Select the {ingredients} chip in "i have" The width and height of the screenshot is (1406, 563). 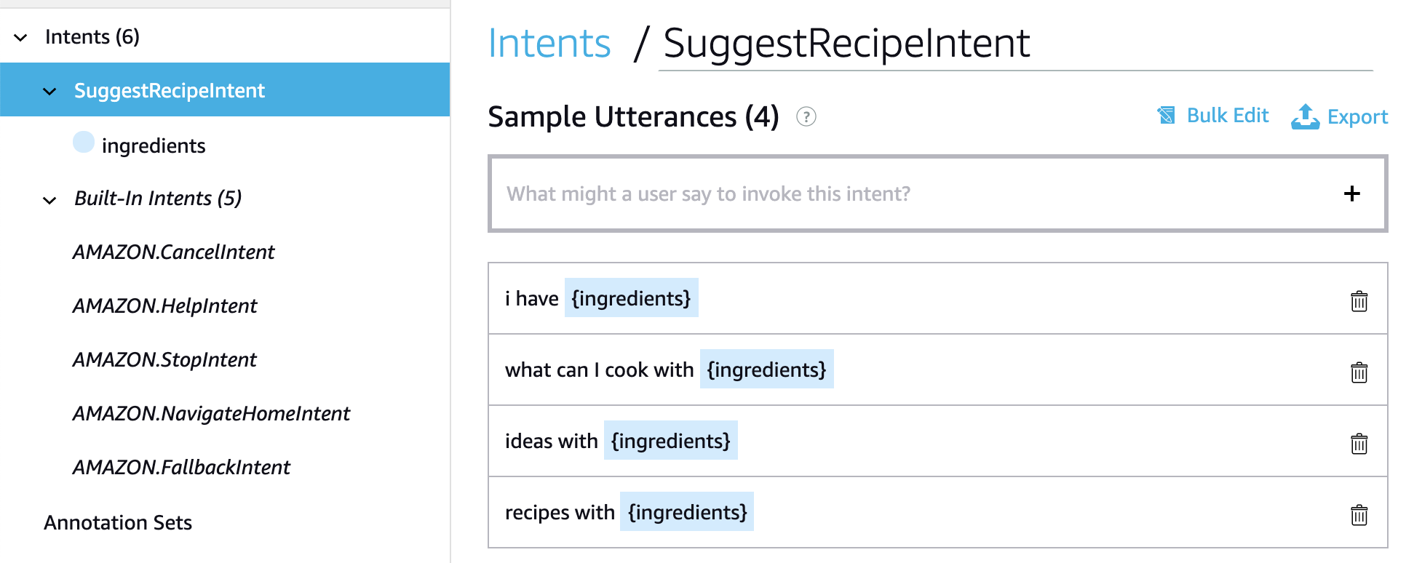click(x=630, y=298)
